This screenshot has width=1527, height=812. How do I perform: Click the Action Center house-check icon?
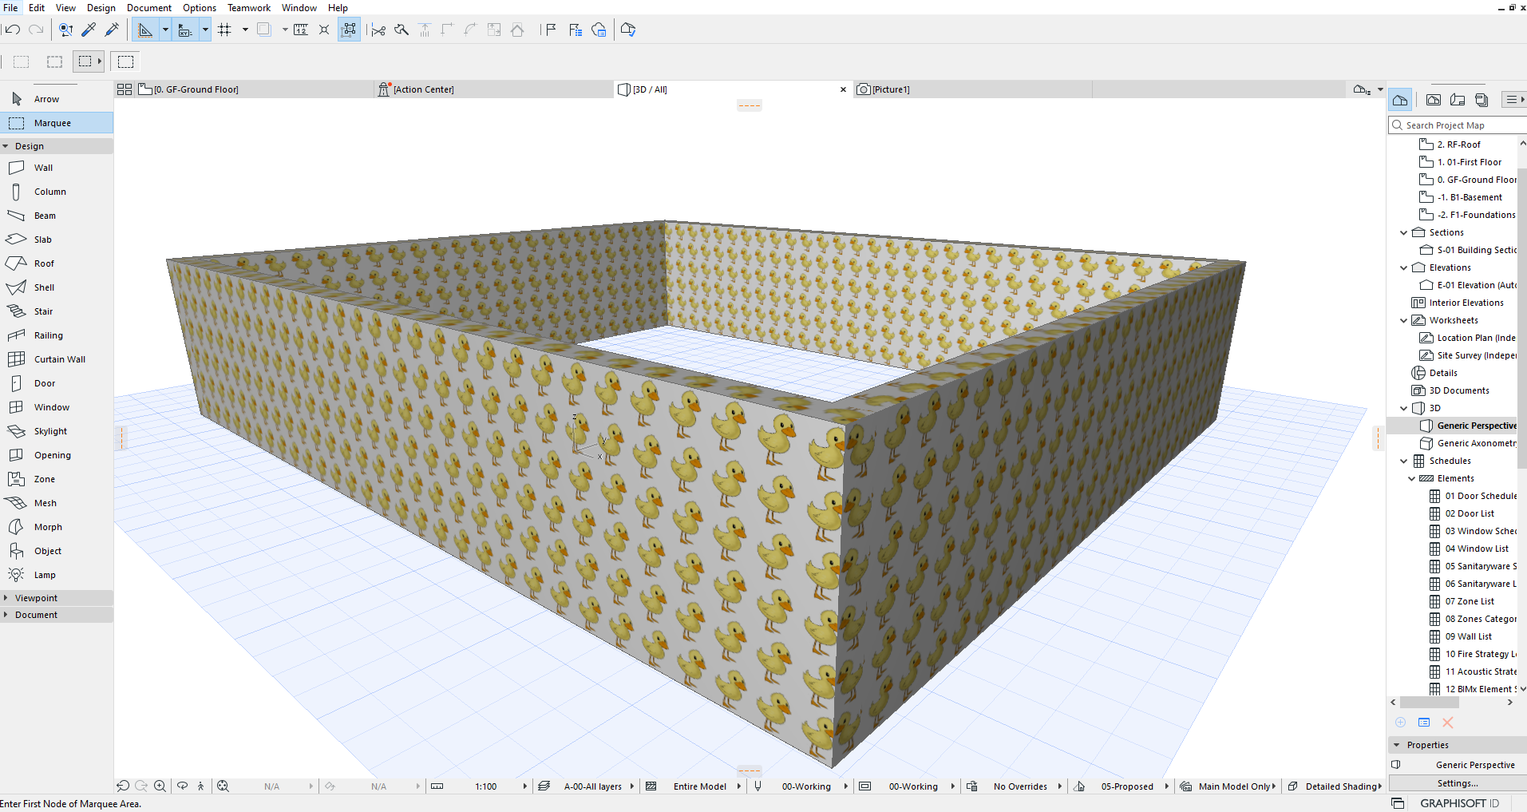[x=628, y=30]
